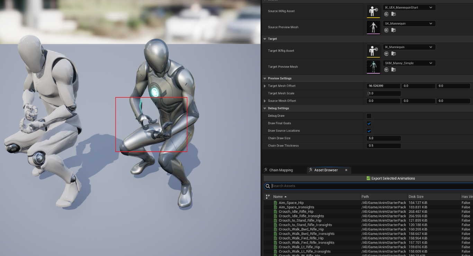This screenshot has height=256, width=473.
Task: Open the SKM_Manny_Simple mesh dropdown
Action: point(409,63)
